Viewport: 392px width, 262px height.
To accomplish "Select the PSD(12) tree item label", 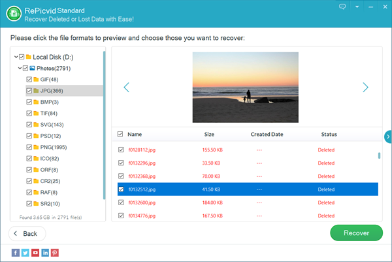I will tap(50, 136).
